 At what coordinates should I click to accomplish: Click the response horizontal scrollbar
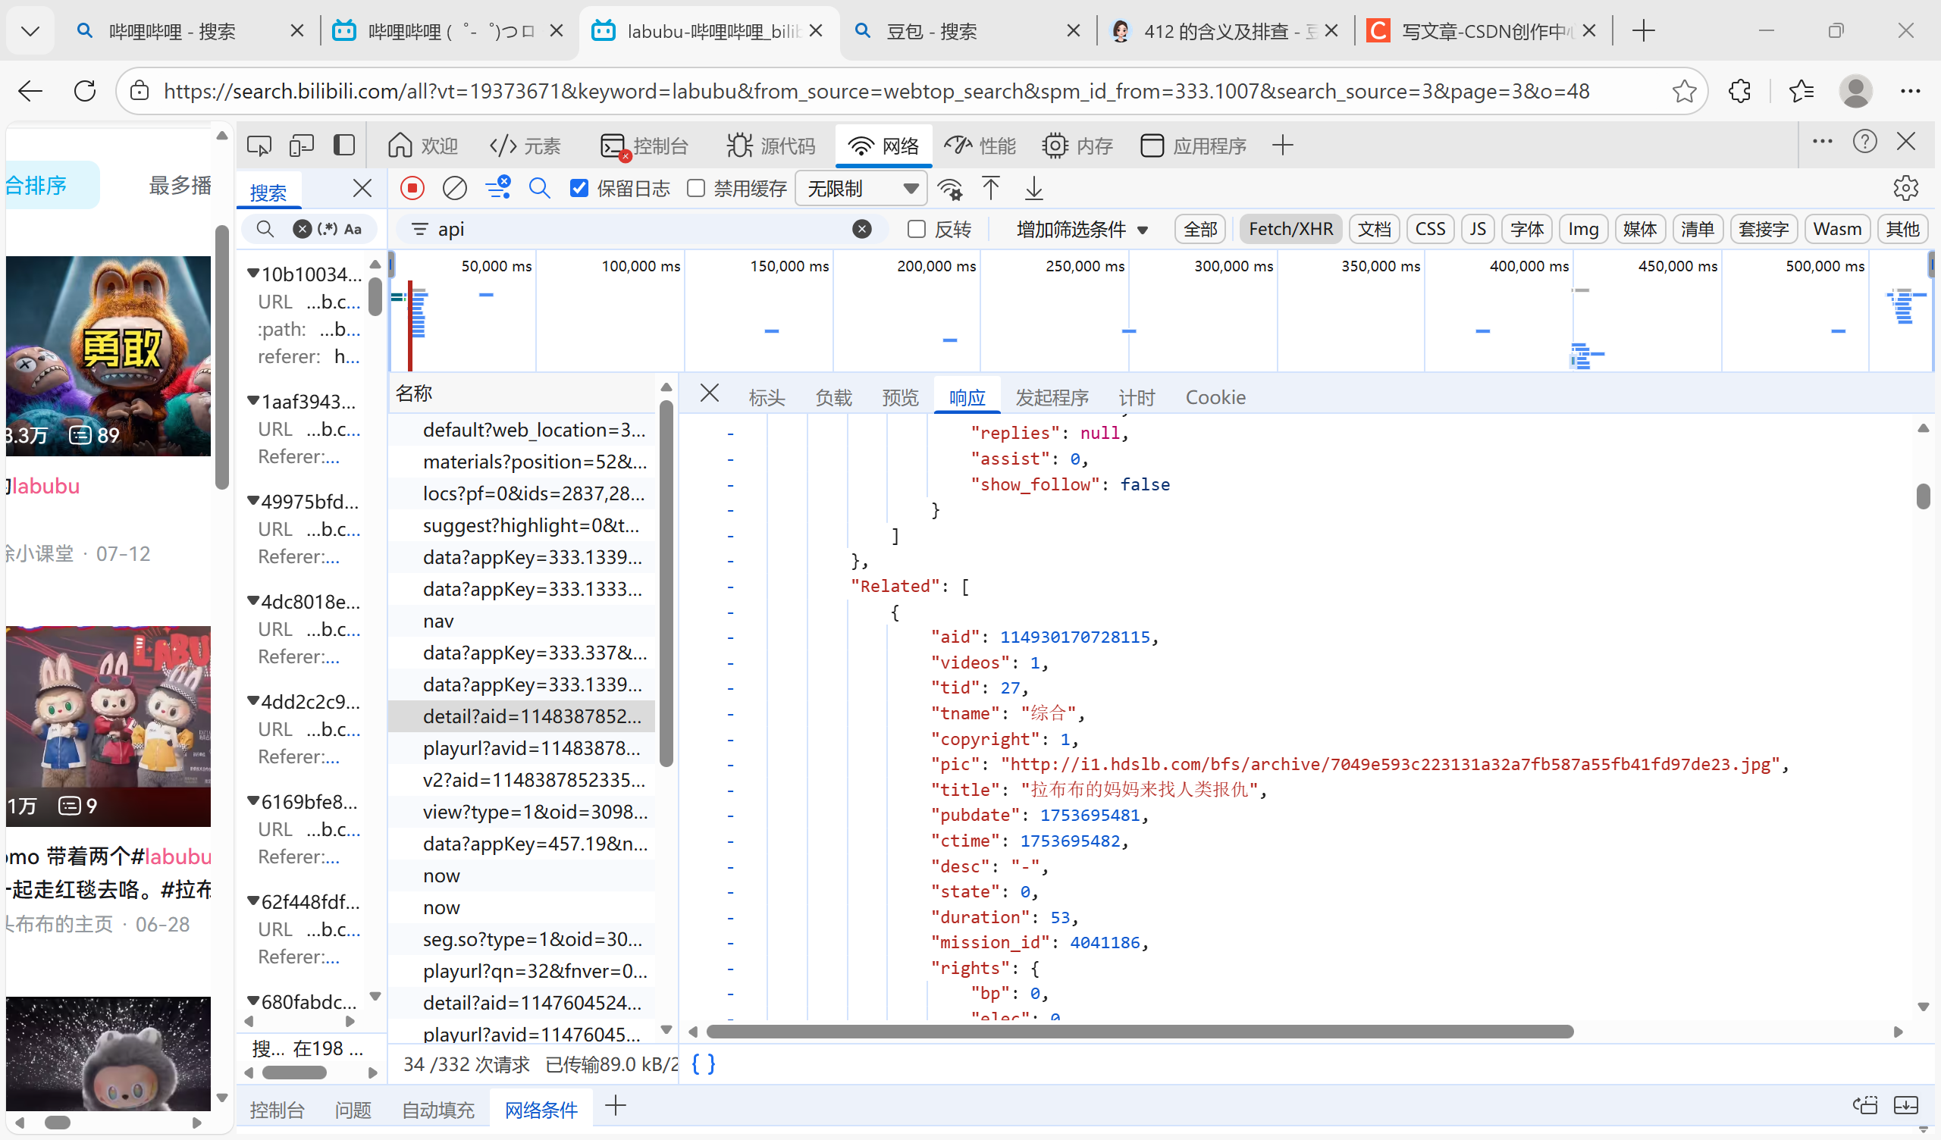[x=1139, y=1032]
